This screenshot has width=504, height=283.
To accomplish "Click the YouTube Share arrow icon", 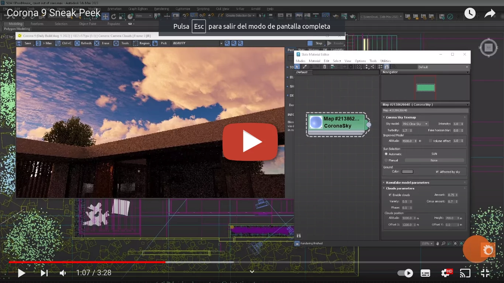I will click(490, 14).
